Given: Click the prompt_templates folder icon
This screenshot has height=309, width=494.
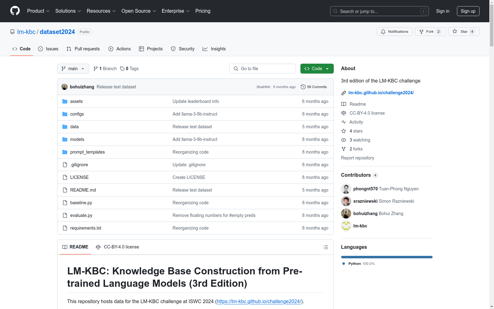Looking at the screenshot, I should coord(65,152).
